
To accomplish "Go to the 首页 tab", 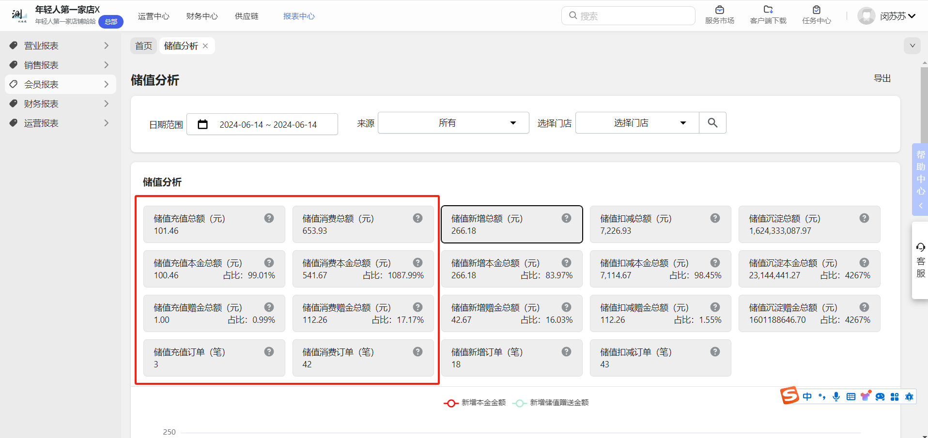I will click(143, 46).
